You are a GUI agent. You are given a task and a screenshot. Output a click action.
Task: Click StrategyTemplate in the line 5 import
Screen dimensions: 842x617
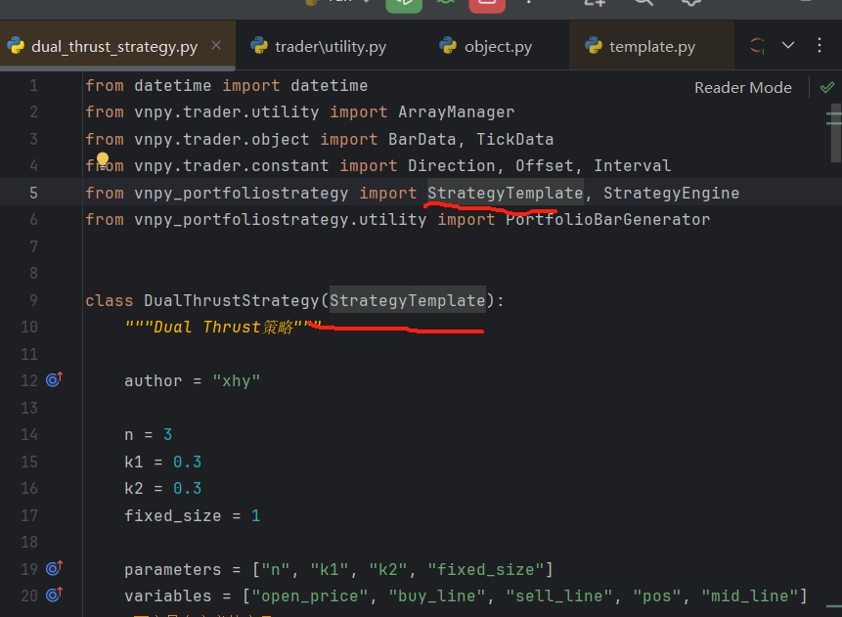(x=506, y=193)
